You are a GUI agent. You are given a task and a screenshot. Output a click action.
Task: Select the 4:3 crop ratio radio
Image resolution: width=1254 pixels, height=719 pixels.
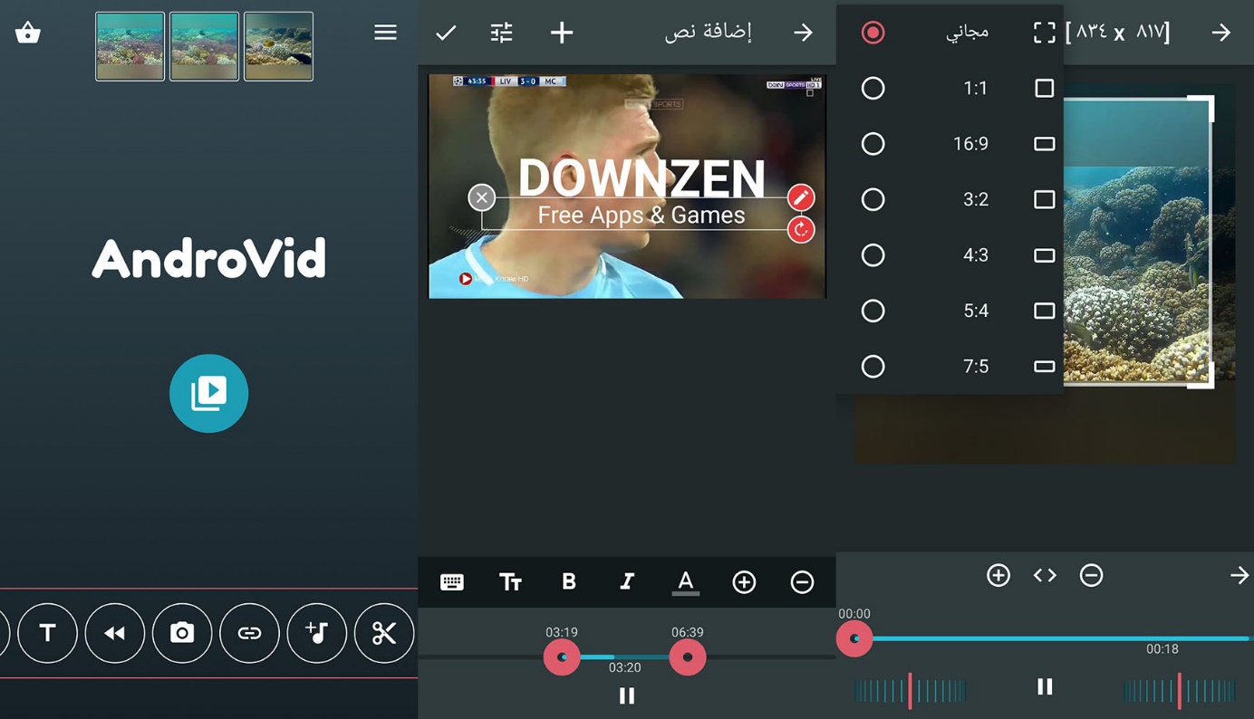click(x=873, y=255)
